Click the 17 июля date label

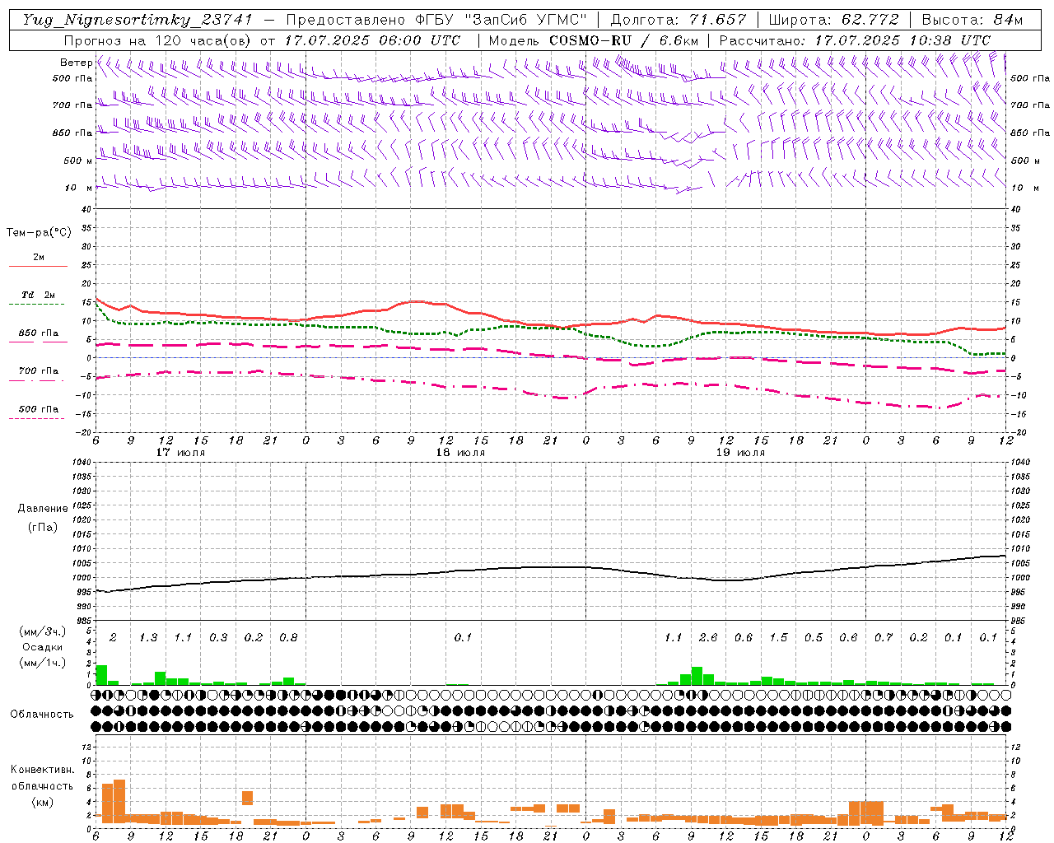click(x=180, y=453)
